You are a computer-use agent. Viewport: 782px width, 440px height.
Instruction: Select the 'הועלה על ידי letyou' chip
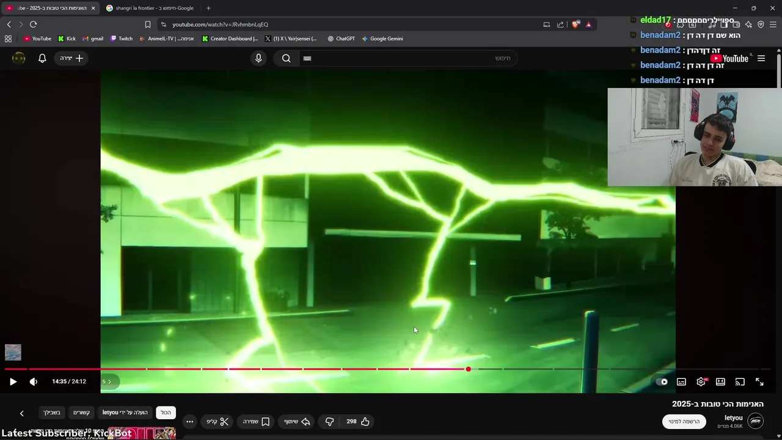pos(125,413)
